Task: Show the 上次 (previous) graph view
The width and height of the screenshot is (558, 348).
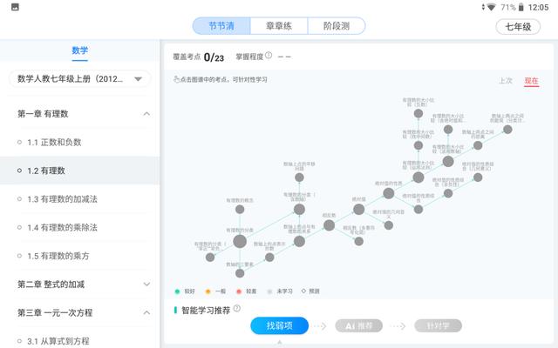Action: click(x=506, y=81)
